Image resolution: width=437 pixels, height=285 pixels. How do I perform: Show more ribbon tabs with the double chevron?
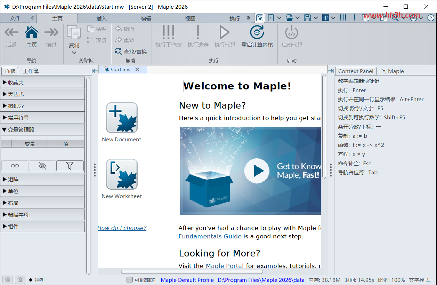click(x=248, y=18)
